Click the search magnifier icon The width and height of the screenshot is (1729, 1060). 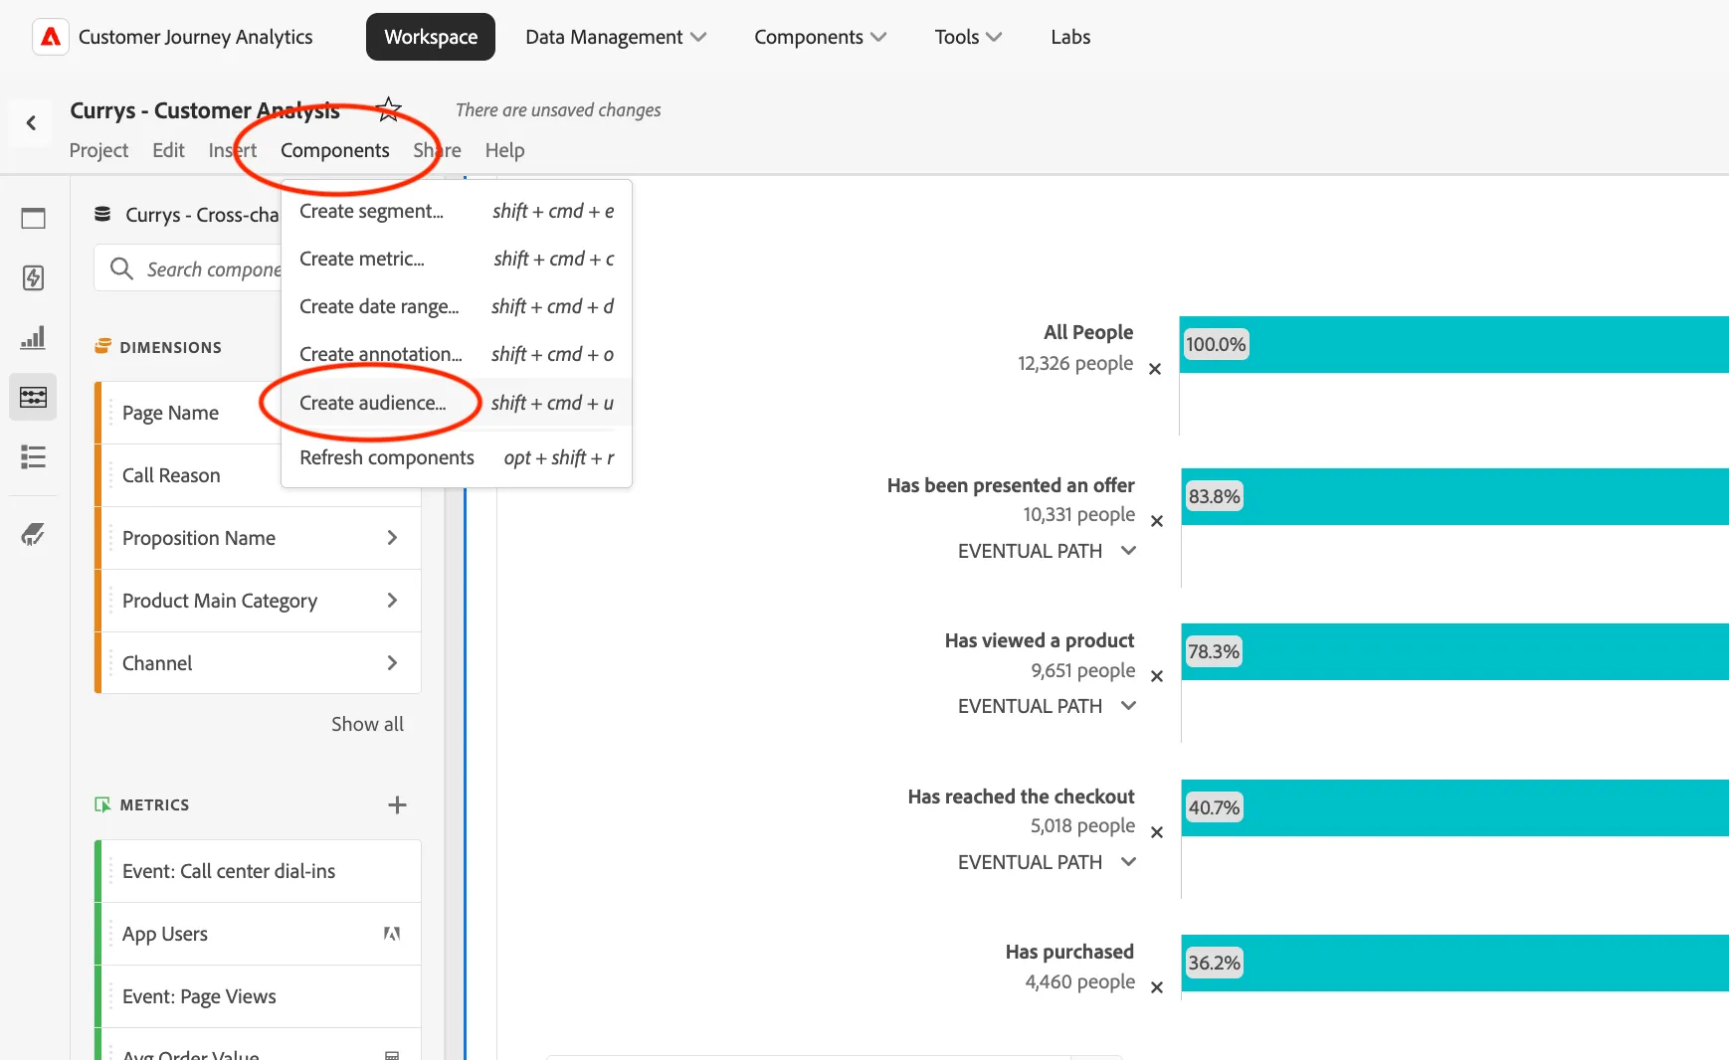point(121,268)
